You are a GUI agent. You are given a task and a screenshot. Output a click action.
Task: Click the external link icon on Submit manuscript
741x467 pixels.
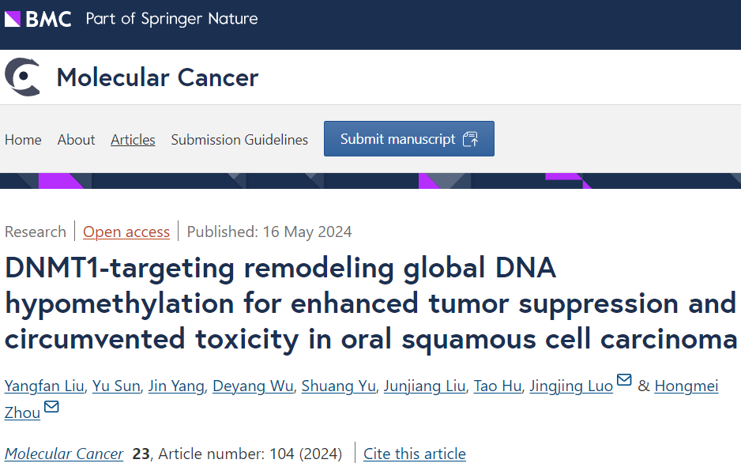(472, 137)
